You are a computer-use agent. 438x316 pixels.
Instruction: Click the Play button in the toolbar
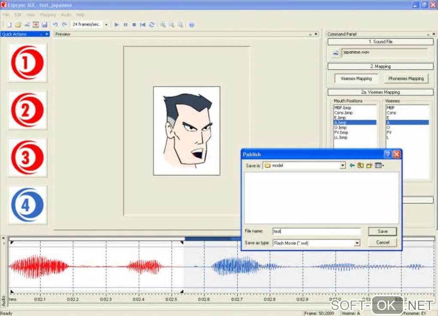click(116, 25)
